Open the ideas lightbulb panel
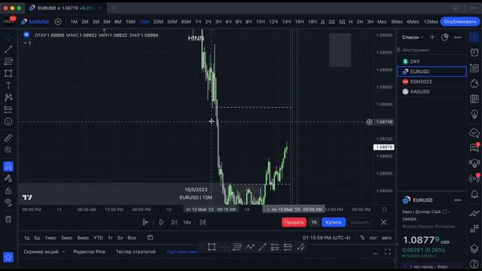The height and width of the screenshot is (271, 482). [x=474, y=114]
